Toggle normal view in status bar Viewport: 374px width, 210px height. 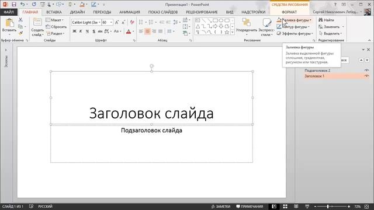click(x=274, y=206)
